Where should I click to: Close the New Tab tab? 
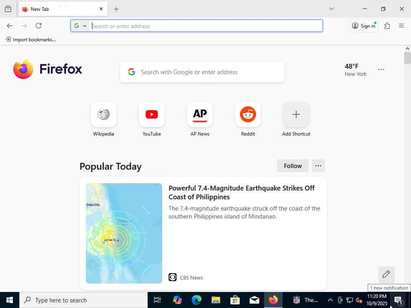click(101, 9)
